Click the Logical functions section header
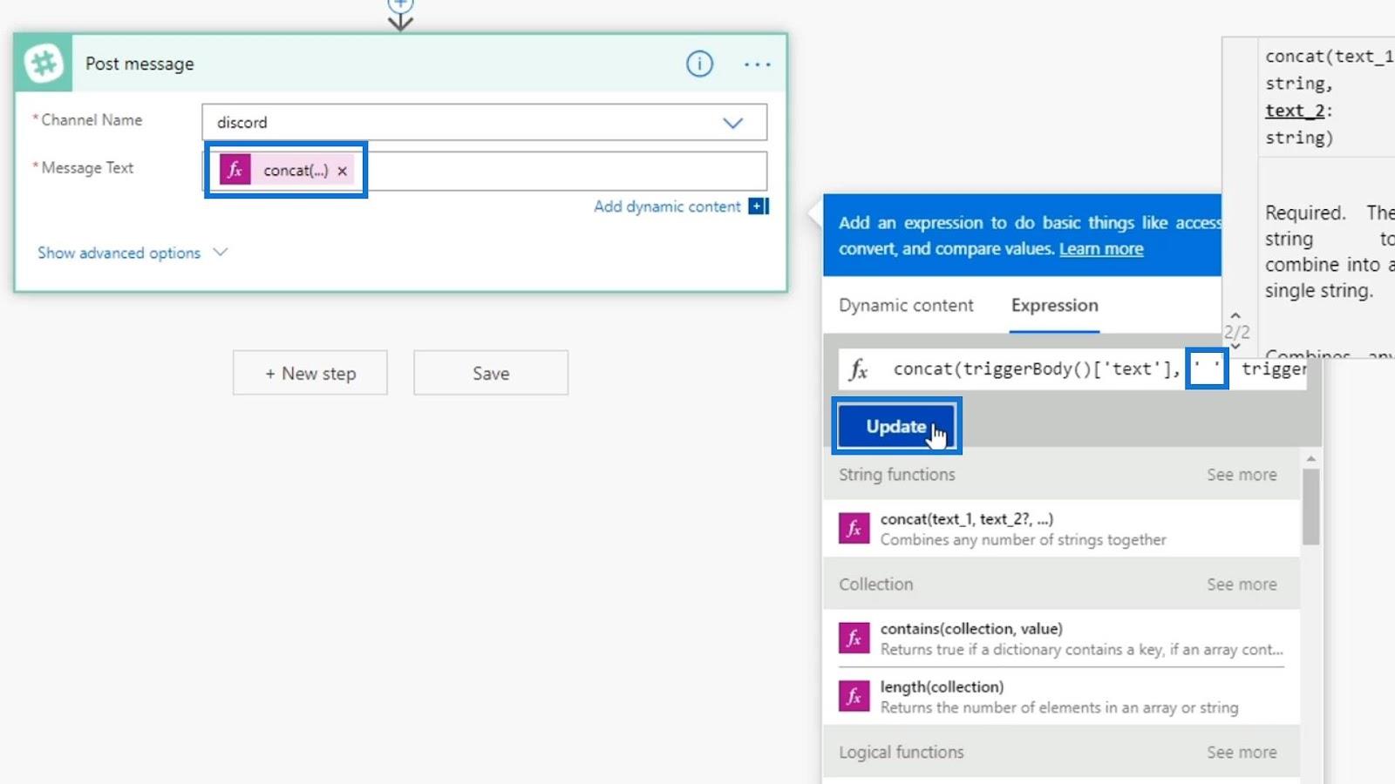 tap(902, 752)
